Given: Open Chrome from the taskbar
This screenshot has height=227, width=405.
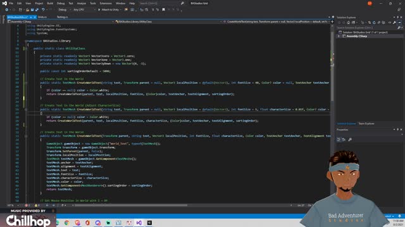Looking at the screenshot, I should 66,223.
